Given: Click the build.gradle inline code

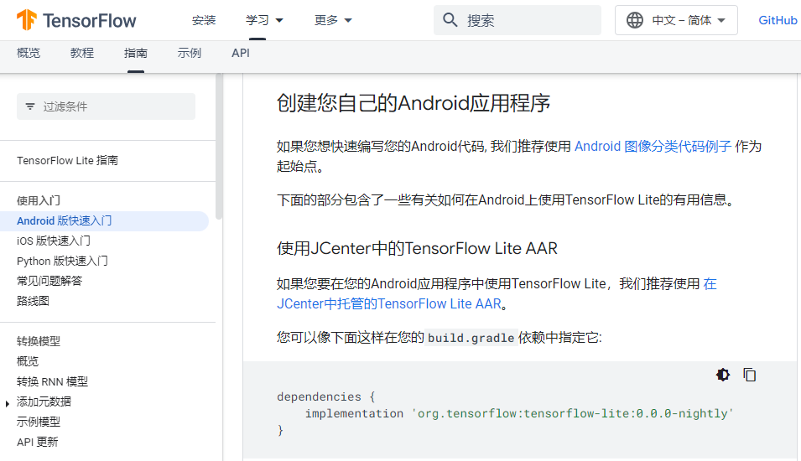Looking at the screenshot, I should [x=471, y=338].
